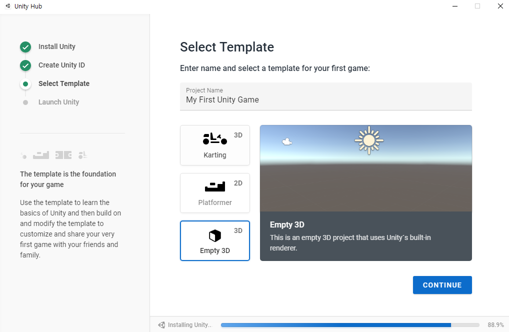Focus the Project Name input field
509x332 pixels.
coord(326,96)
